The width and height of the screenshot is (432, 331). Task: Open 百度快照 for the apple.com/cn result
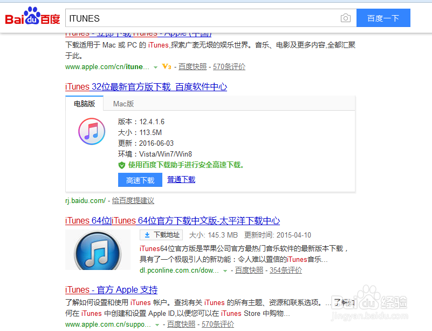tap(193, 67)
